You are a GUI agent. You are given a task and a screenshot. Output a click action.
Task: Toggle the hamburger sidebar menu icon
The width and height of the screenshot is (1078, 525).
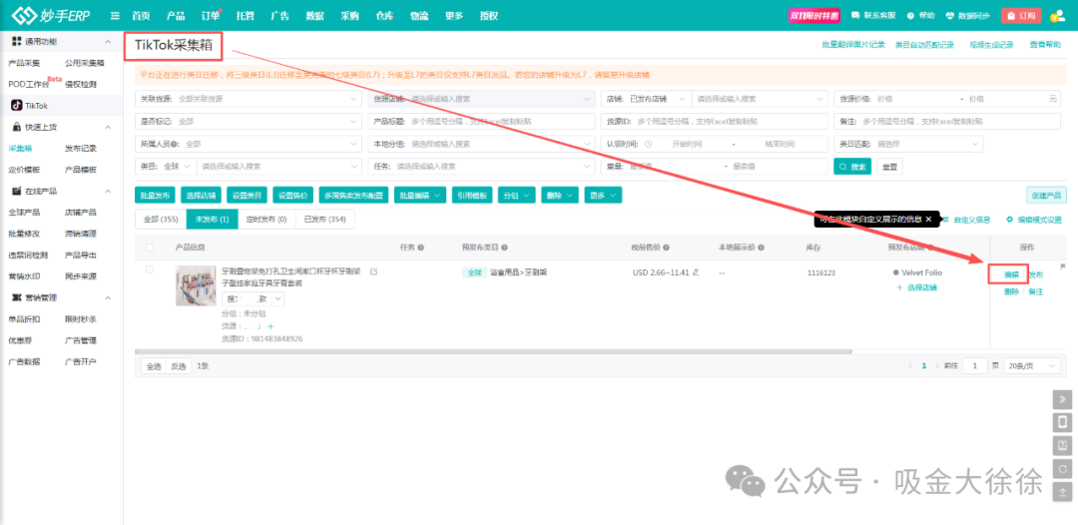pos(115,16)
